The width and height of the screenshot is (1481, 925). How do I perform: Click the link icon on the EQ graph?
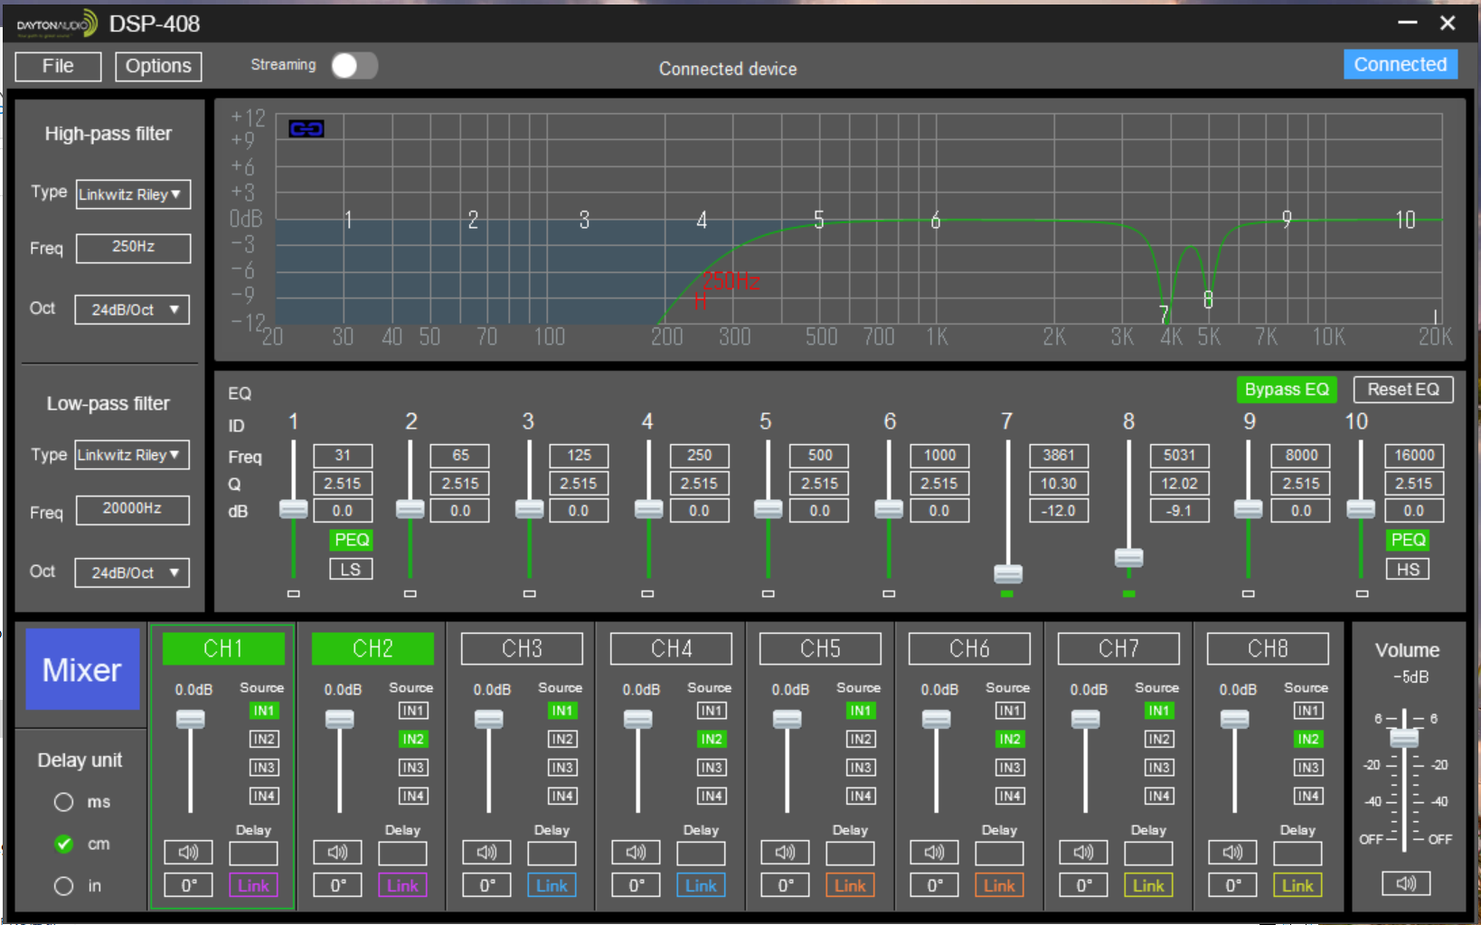307,129
